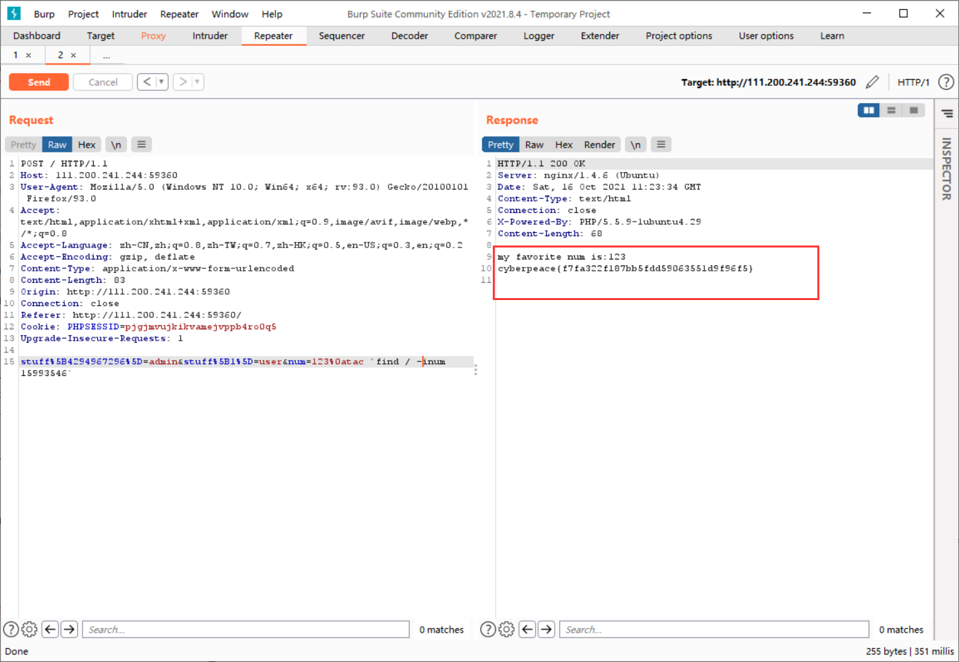
Task: Open the Help menu
Action: (x=272, y=14)
